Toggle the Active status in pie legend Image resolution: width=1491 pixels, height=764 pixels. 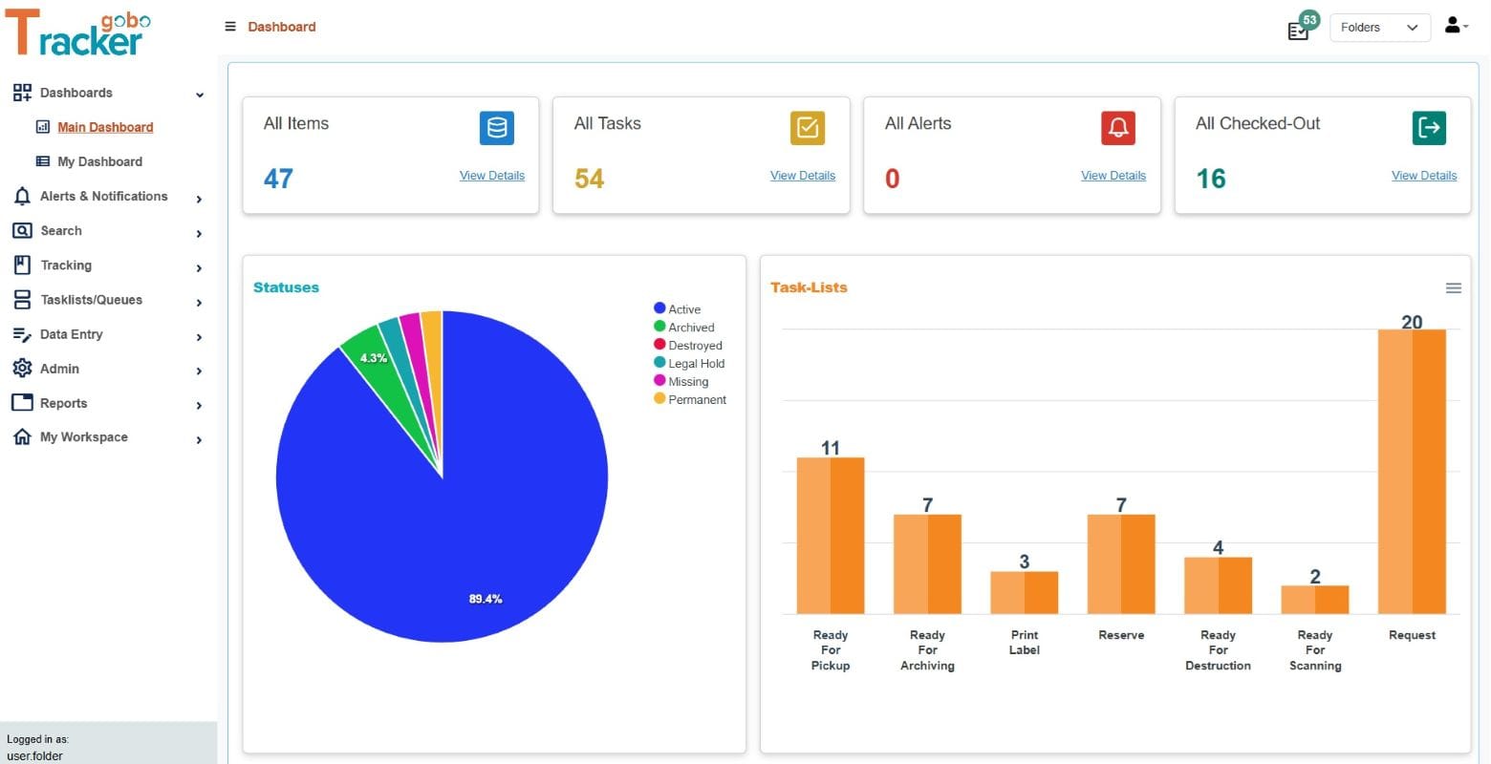[678, 308]
